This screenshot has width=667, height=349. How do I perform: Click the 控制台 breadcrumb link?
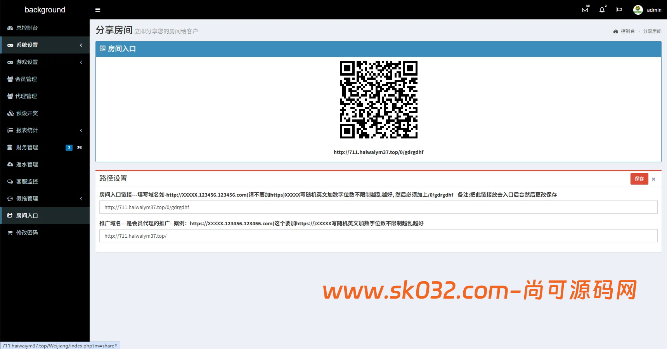click(x=627, y=31)
